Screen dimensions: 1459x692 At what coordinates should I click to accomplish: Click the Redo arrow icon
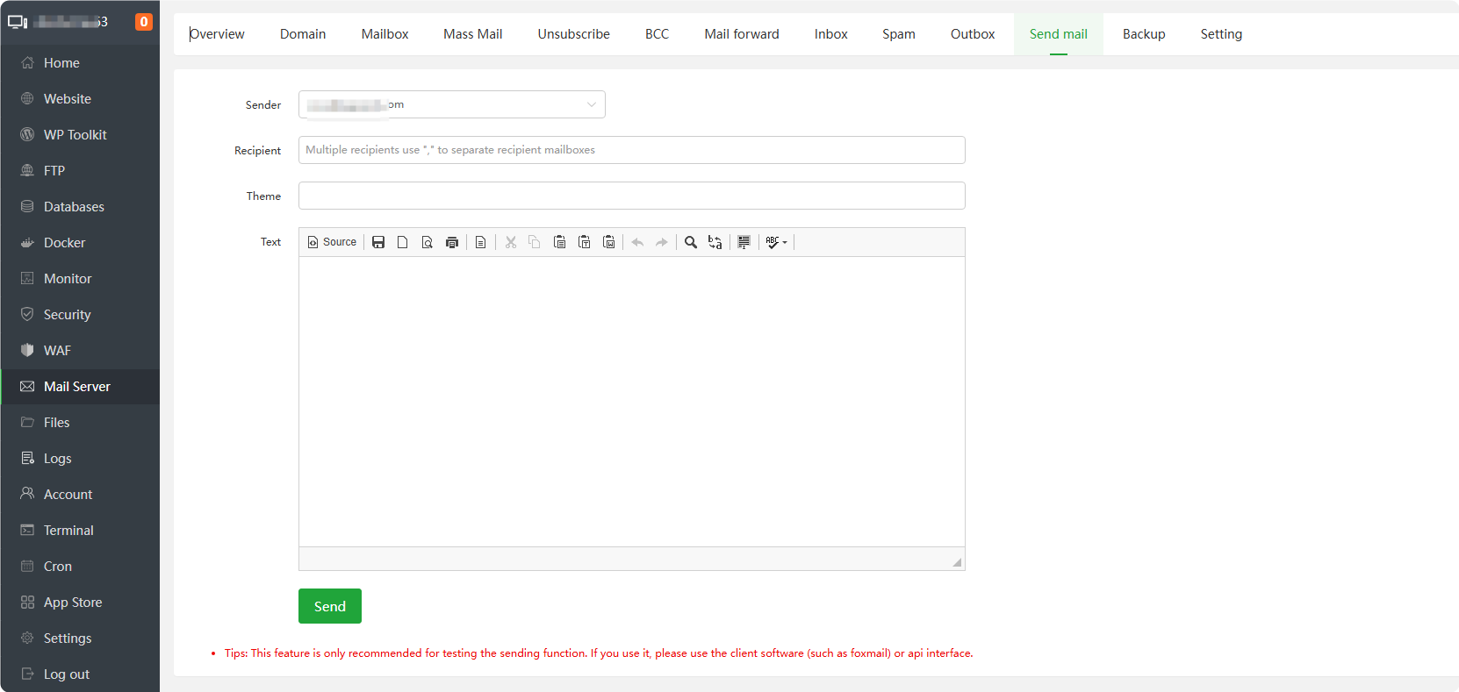click(x=662, y=242)
